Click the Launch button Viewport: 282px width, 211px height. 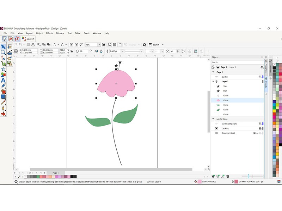(156, 45)
